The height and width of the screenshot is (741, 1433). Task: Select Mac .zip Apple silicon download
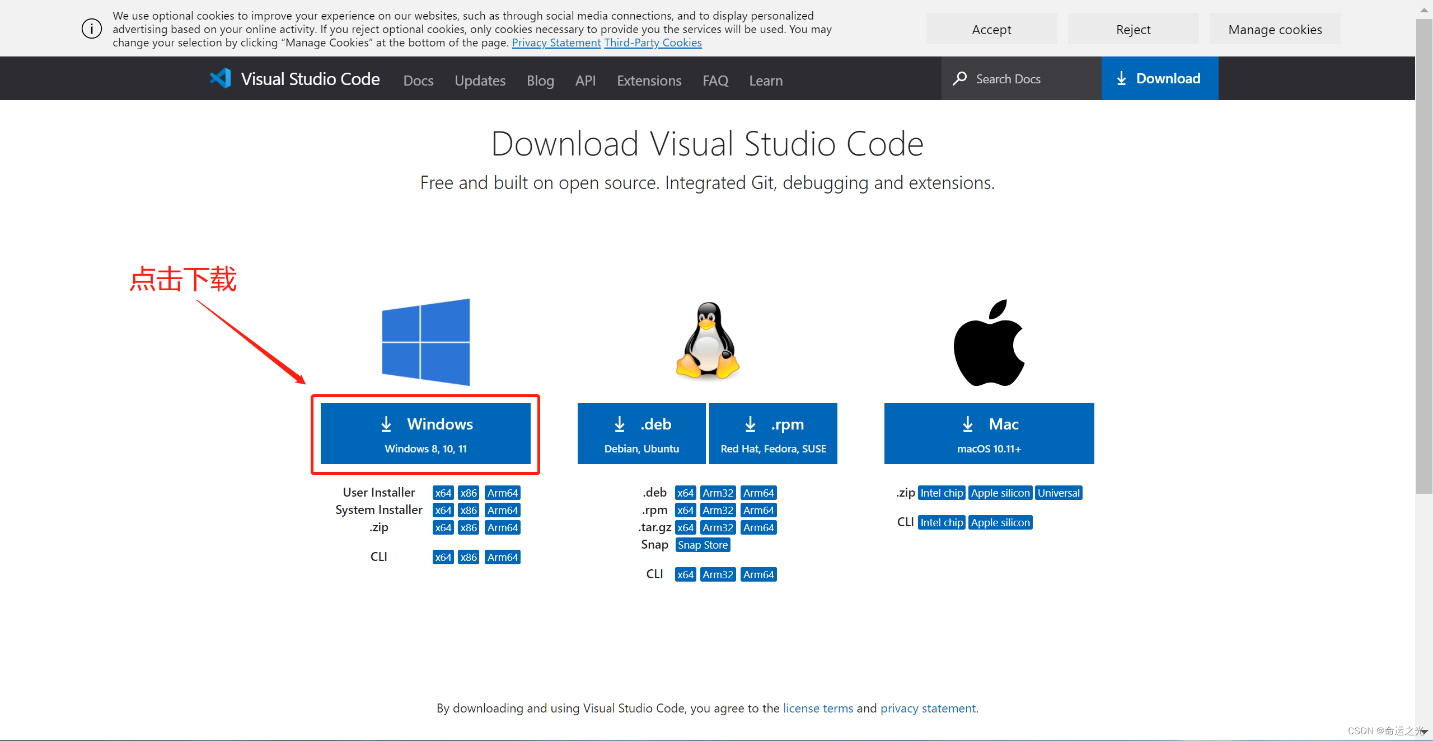[1000, 493]
